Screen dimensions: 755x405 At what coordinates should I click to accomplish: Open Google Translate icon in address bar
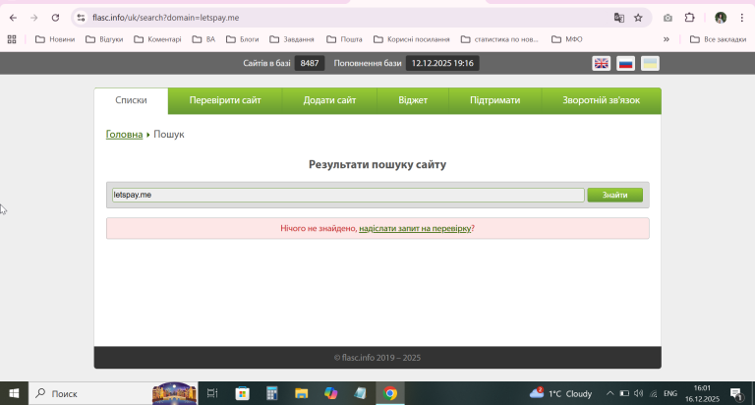(x=618, y=18)
